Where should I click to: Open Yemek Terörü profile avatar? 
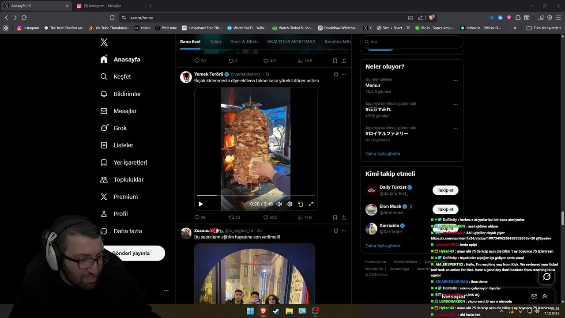[186, 77]
